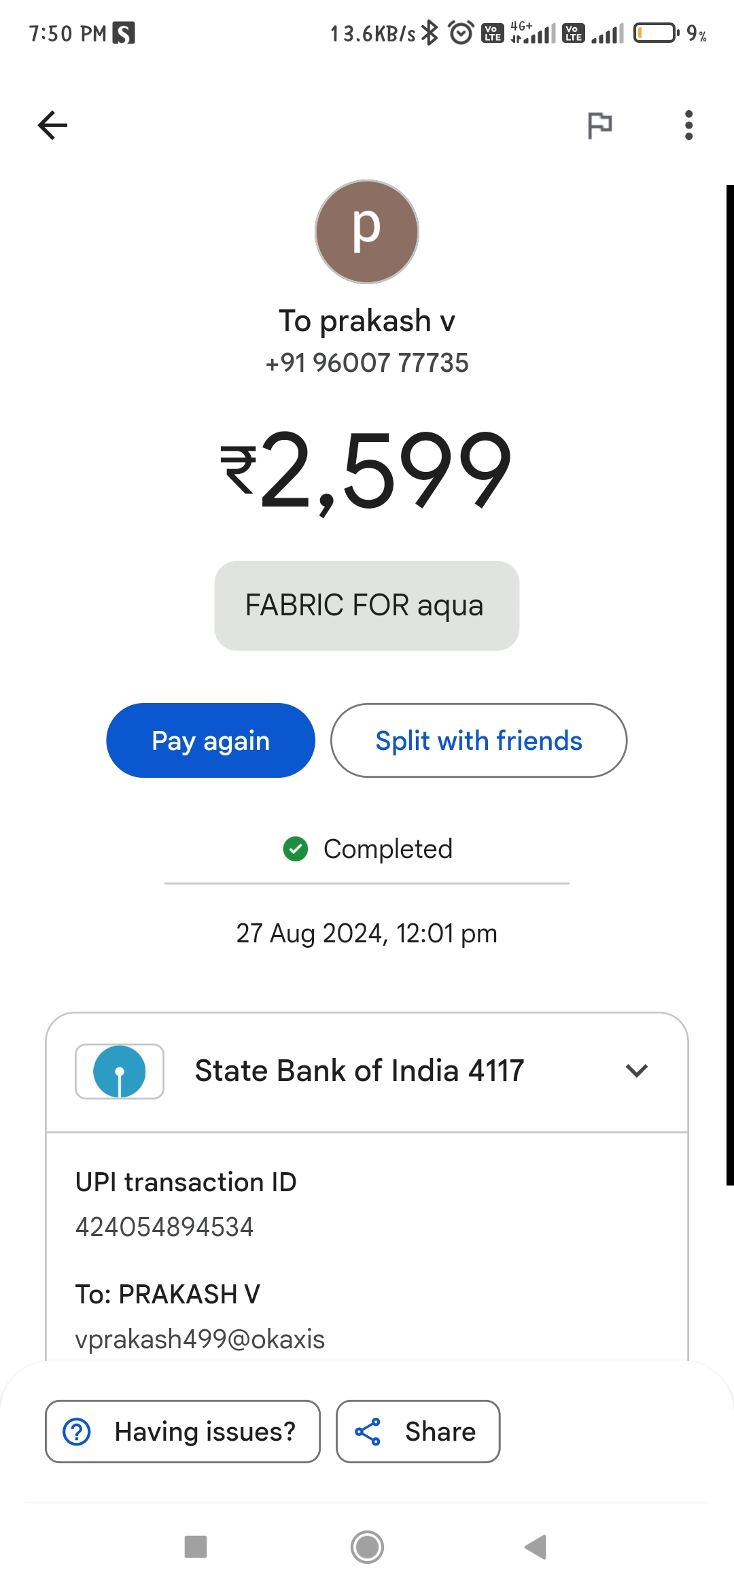The height and width of the screenshot is (1591, 734).
Task: Select the State Bank of India 4117 row
Action: [x=367, y=1072]
